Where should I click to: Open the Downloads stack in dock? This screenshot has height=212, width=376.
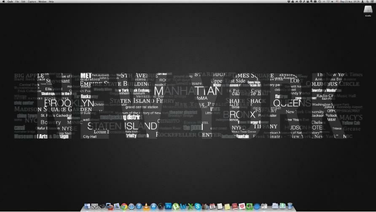[x=282, y=206]
